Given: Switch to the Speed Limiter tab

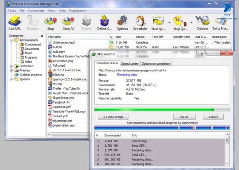Looking at the screenshot, I should point(130,64).
